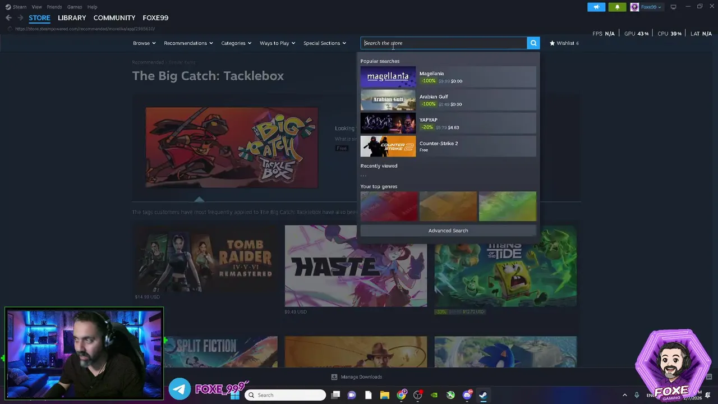
Task: Open the FOXE99 profile tab
Action: pos(155,18)
